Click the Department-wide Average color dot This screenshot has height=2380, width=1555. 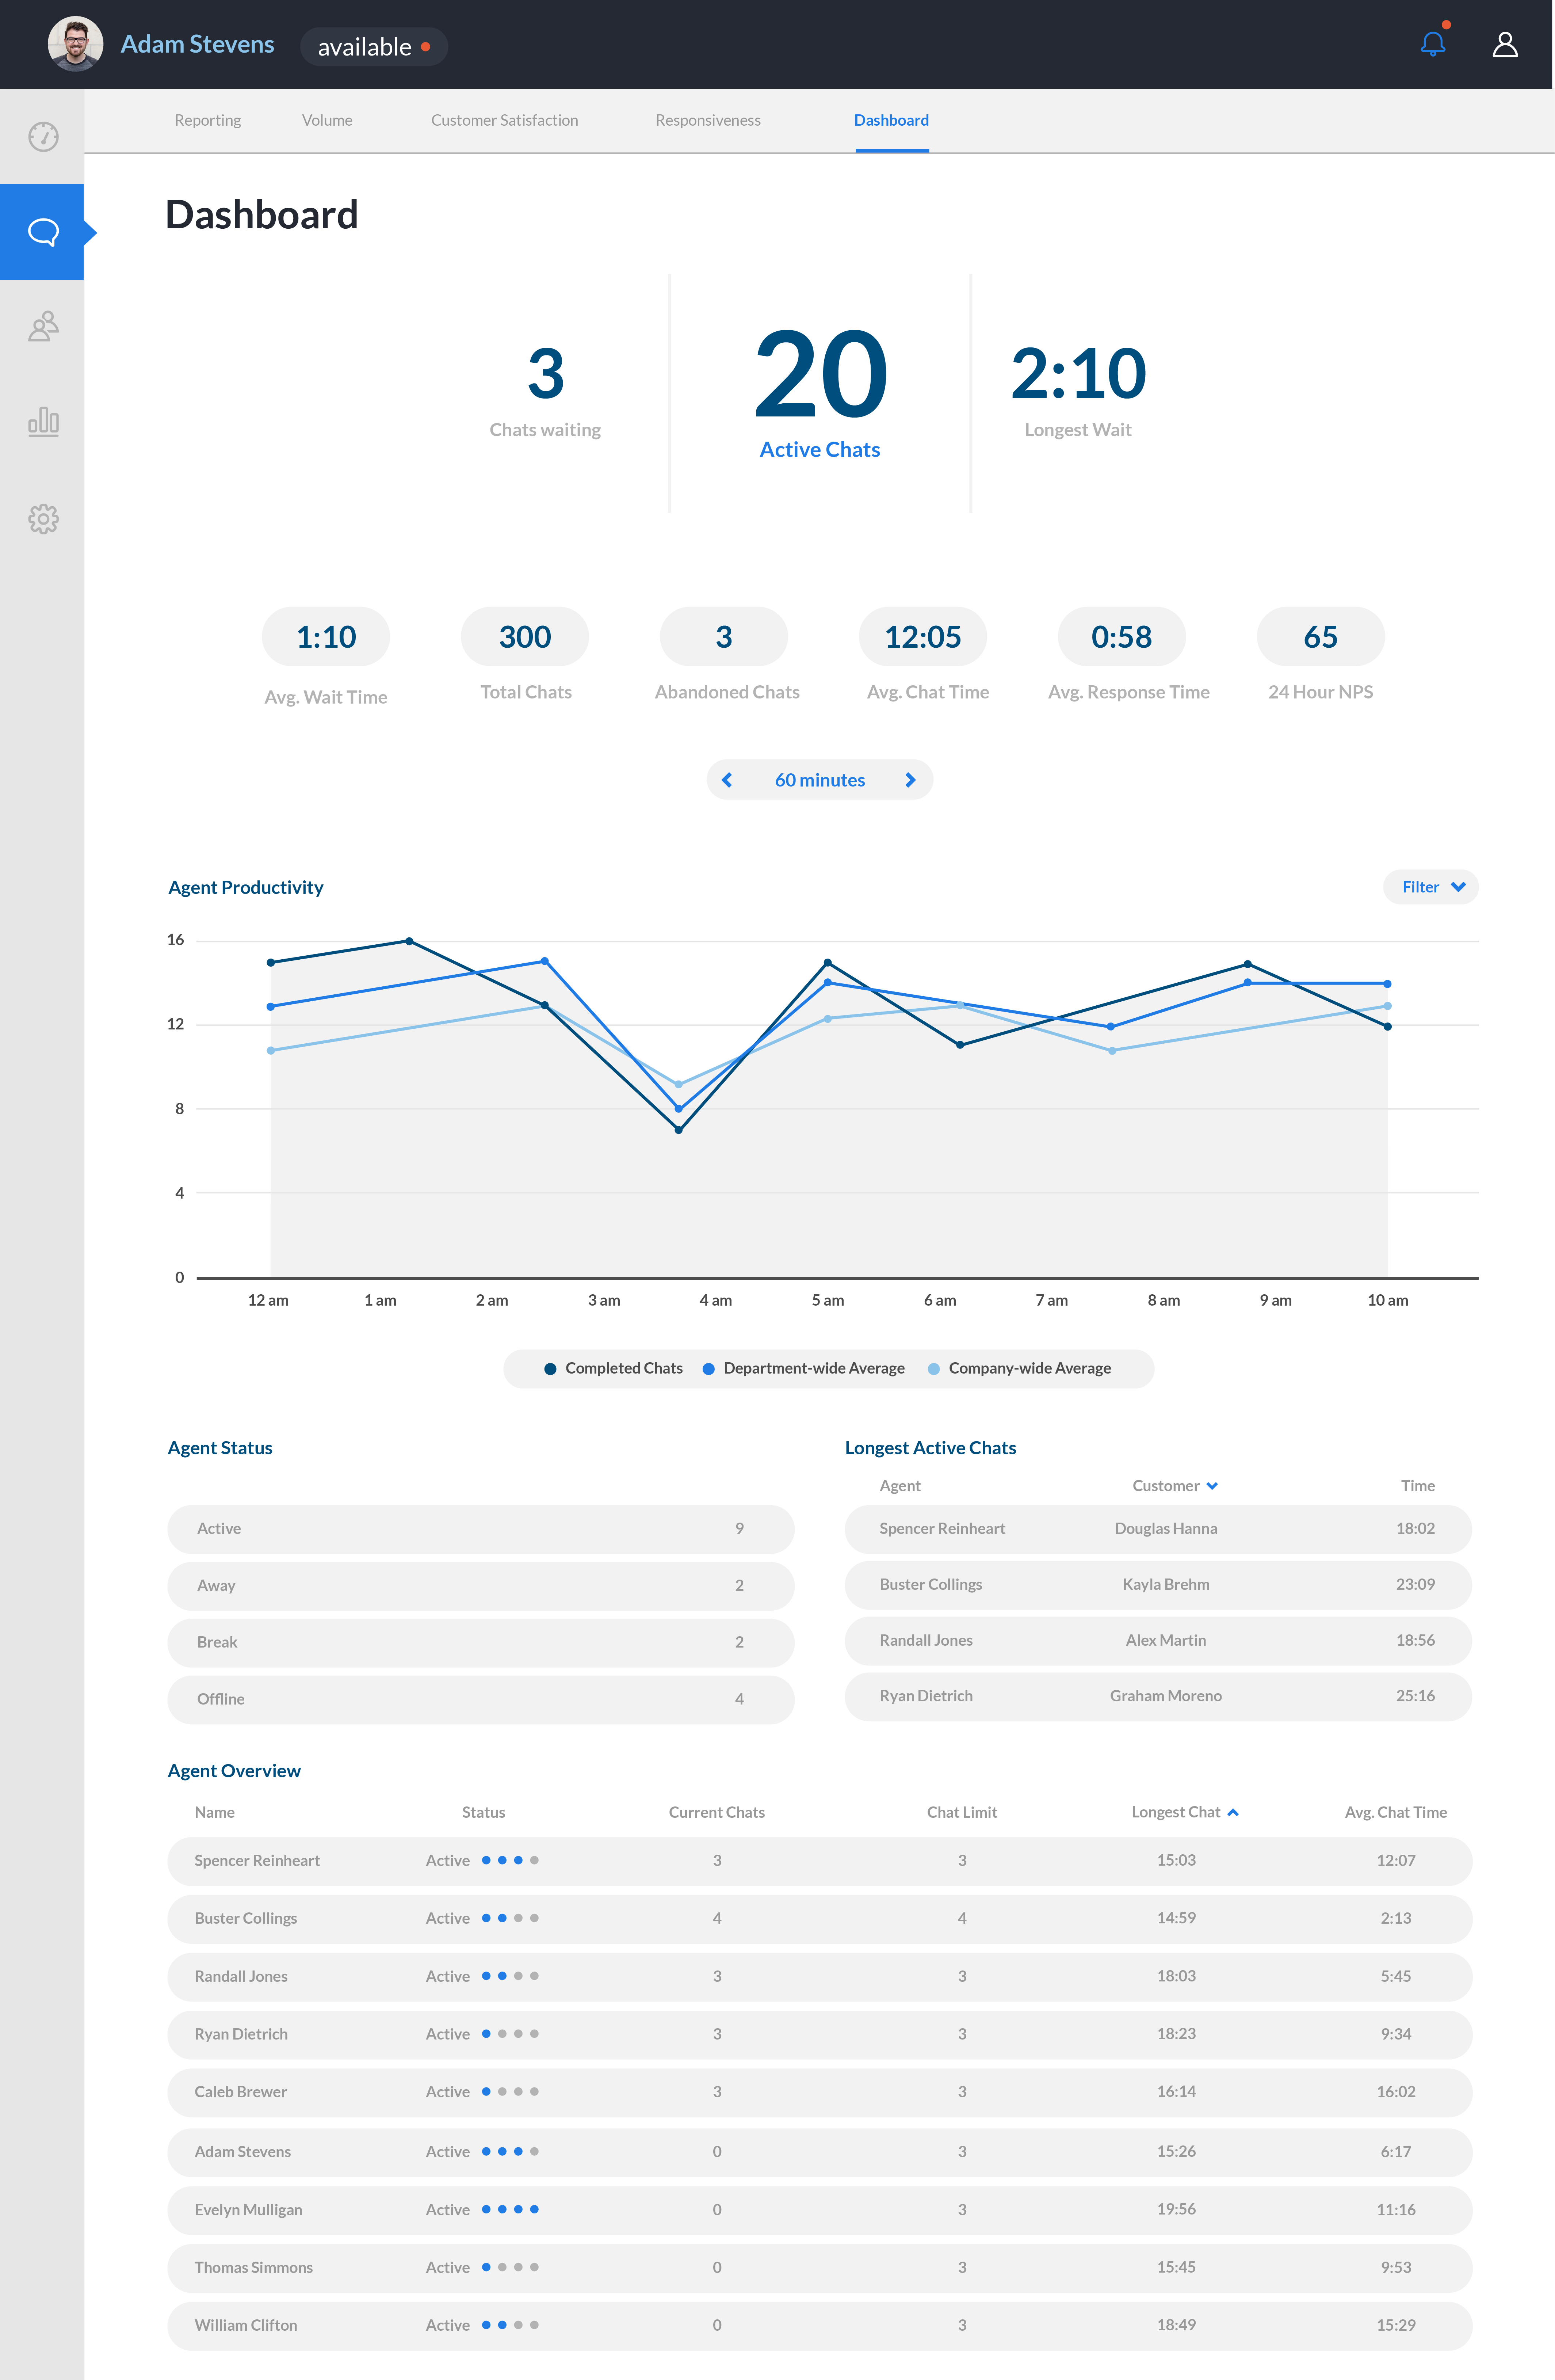click(708, 1369)
